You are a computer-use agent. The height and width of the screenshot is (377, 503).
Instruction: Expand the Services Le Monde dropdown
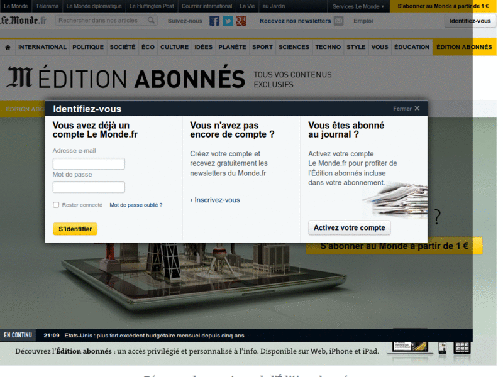(358, 6)
